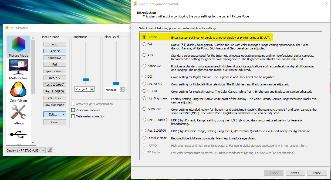
Task: Select the Multi Picture monitor icon
Action: (18, 67)
